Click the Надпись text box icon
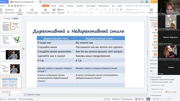 coord(151,10)
